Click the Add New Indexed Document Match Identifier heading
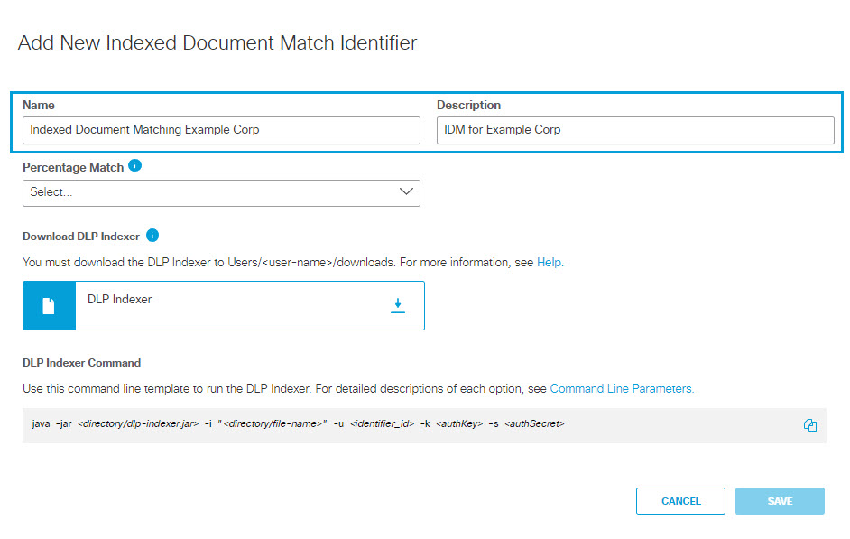 coord(217,42)
